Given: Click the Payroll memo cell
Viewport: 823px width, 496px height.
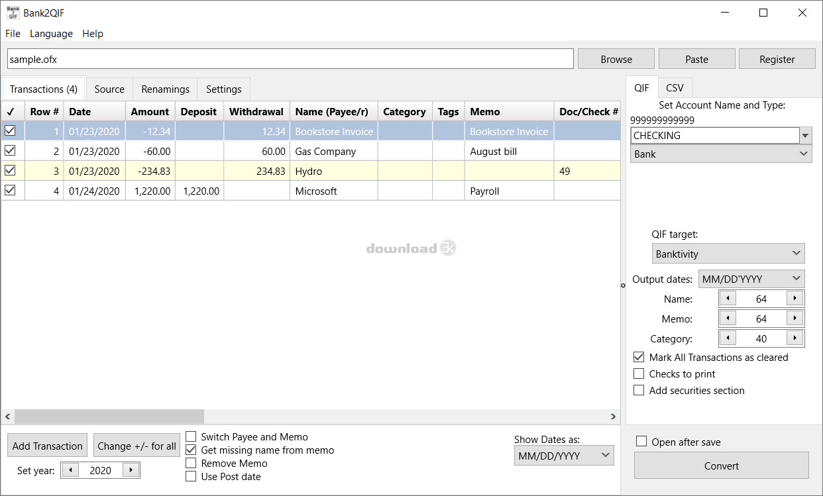Looking at the screenshot, I should (x=509, y=191).
